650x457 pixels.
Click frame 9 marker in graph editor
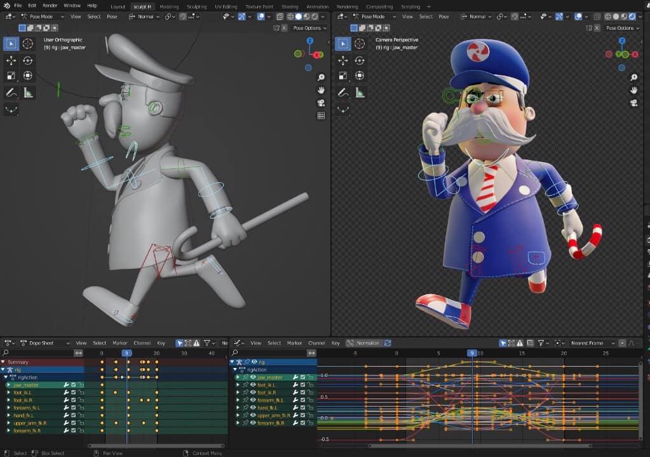pyautogui.click(x=471, y=353)
